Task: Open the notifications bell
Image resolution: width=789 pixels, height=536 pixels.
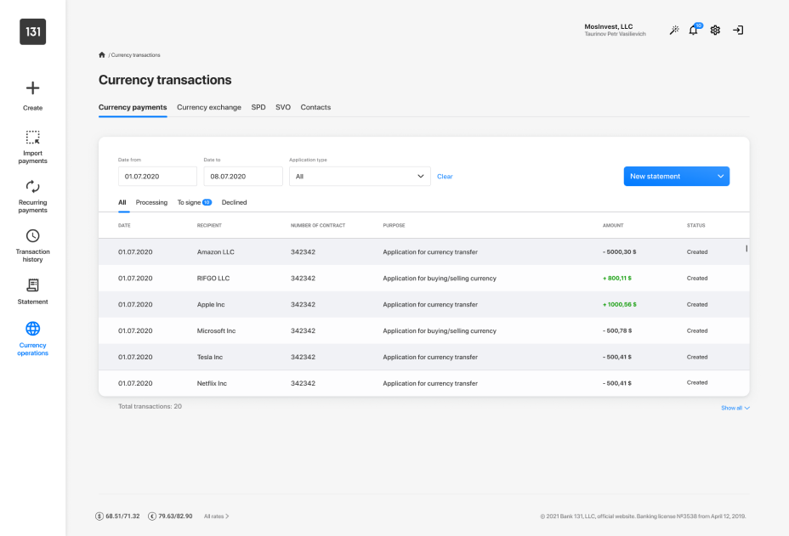Action: click(x=694, y=31)
